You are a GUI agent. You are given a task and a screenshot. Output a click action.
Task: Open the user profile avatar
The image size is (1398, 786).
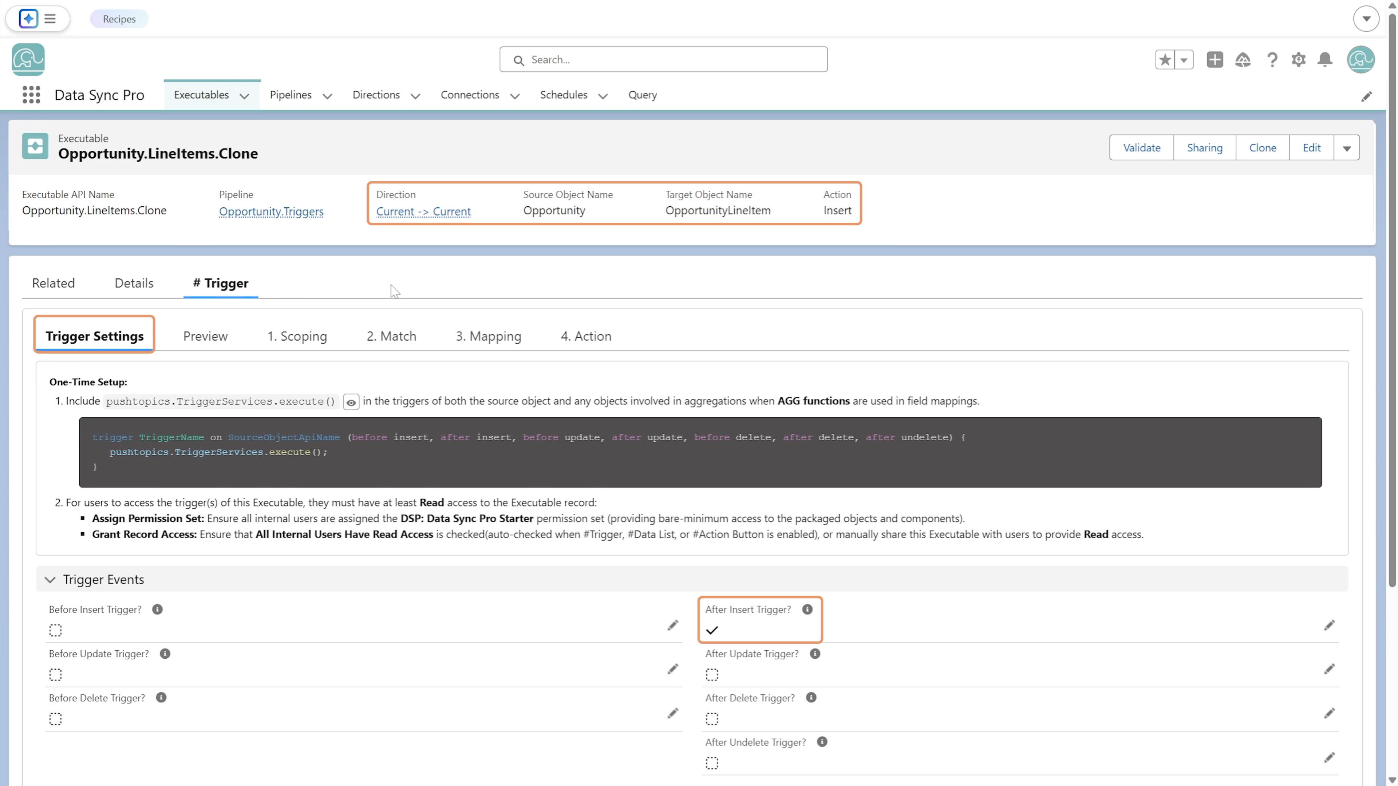click(x=1361, y=60)
